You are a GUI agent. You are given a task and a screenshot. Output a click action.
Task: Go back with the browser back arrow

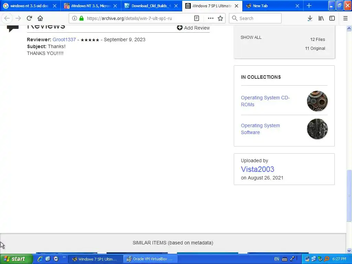[x=7, y=18]
